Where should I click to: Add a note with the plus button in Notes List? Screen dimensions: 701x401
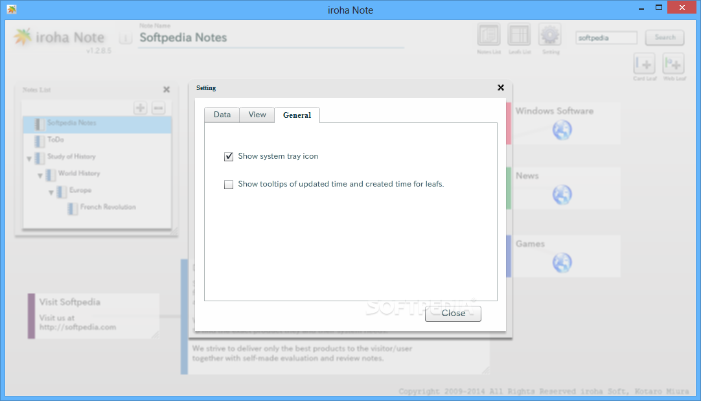pos(141,108)
